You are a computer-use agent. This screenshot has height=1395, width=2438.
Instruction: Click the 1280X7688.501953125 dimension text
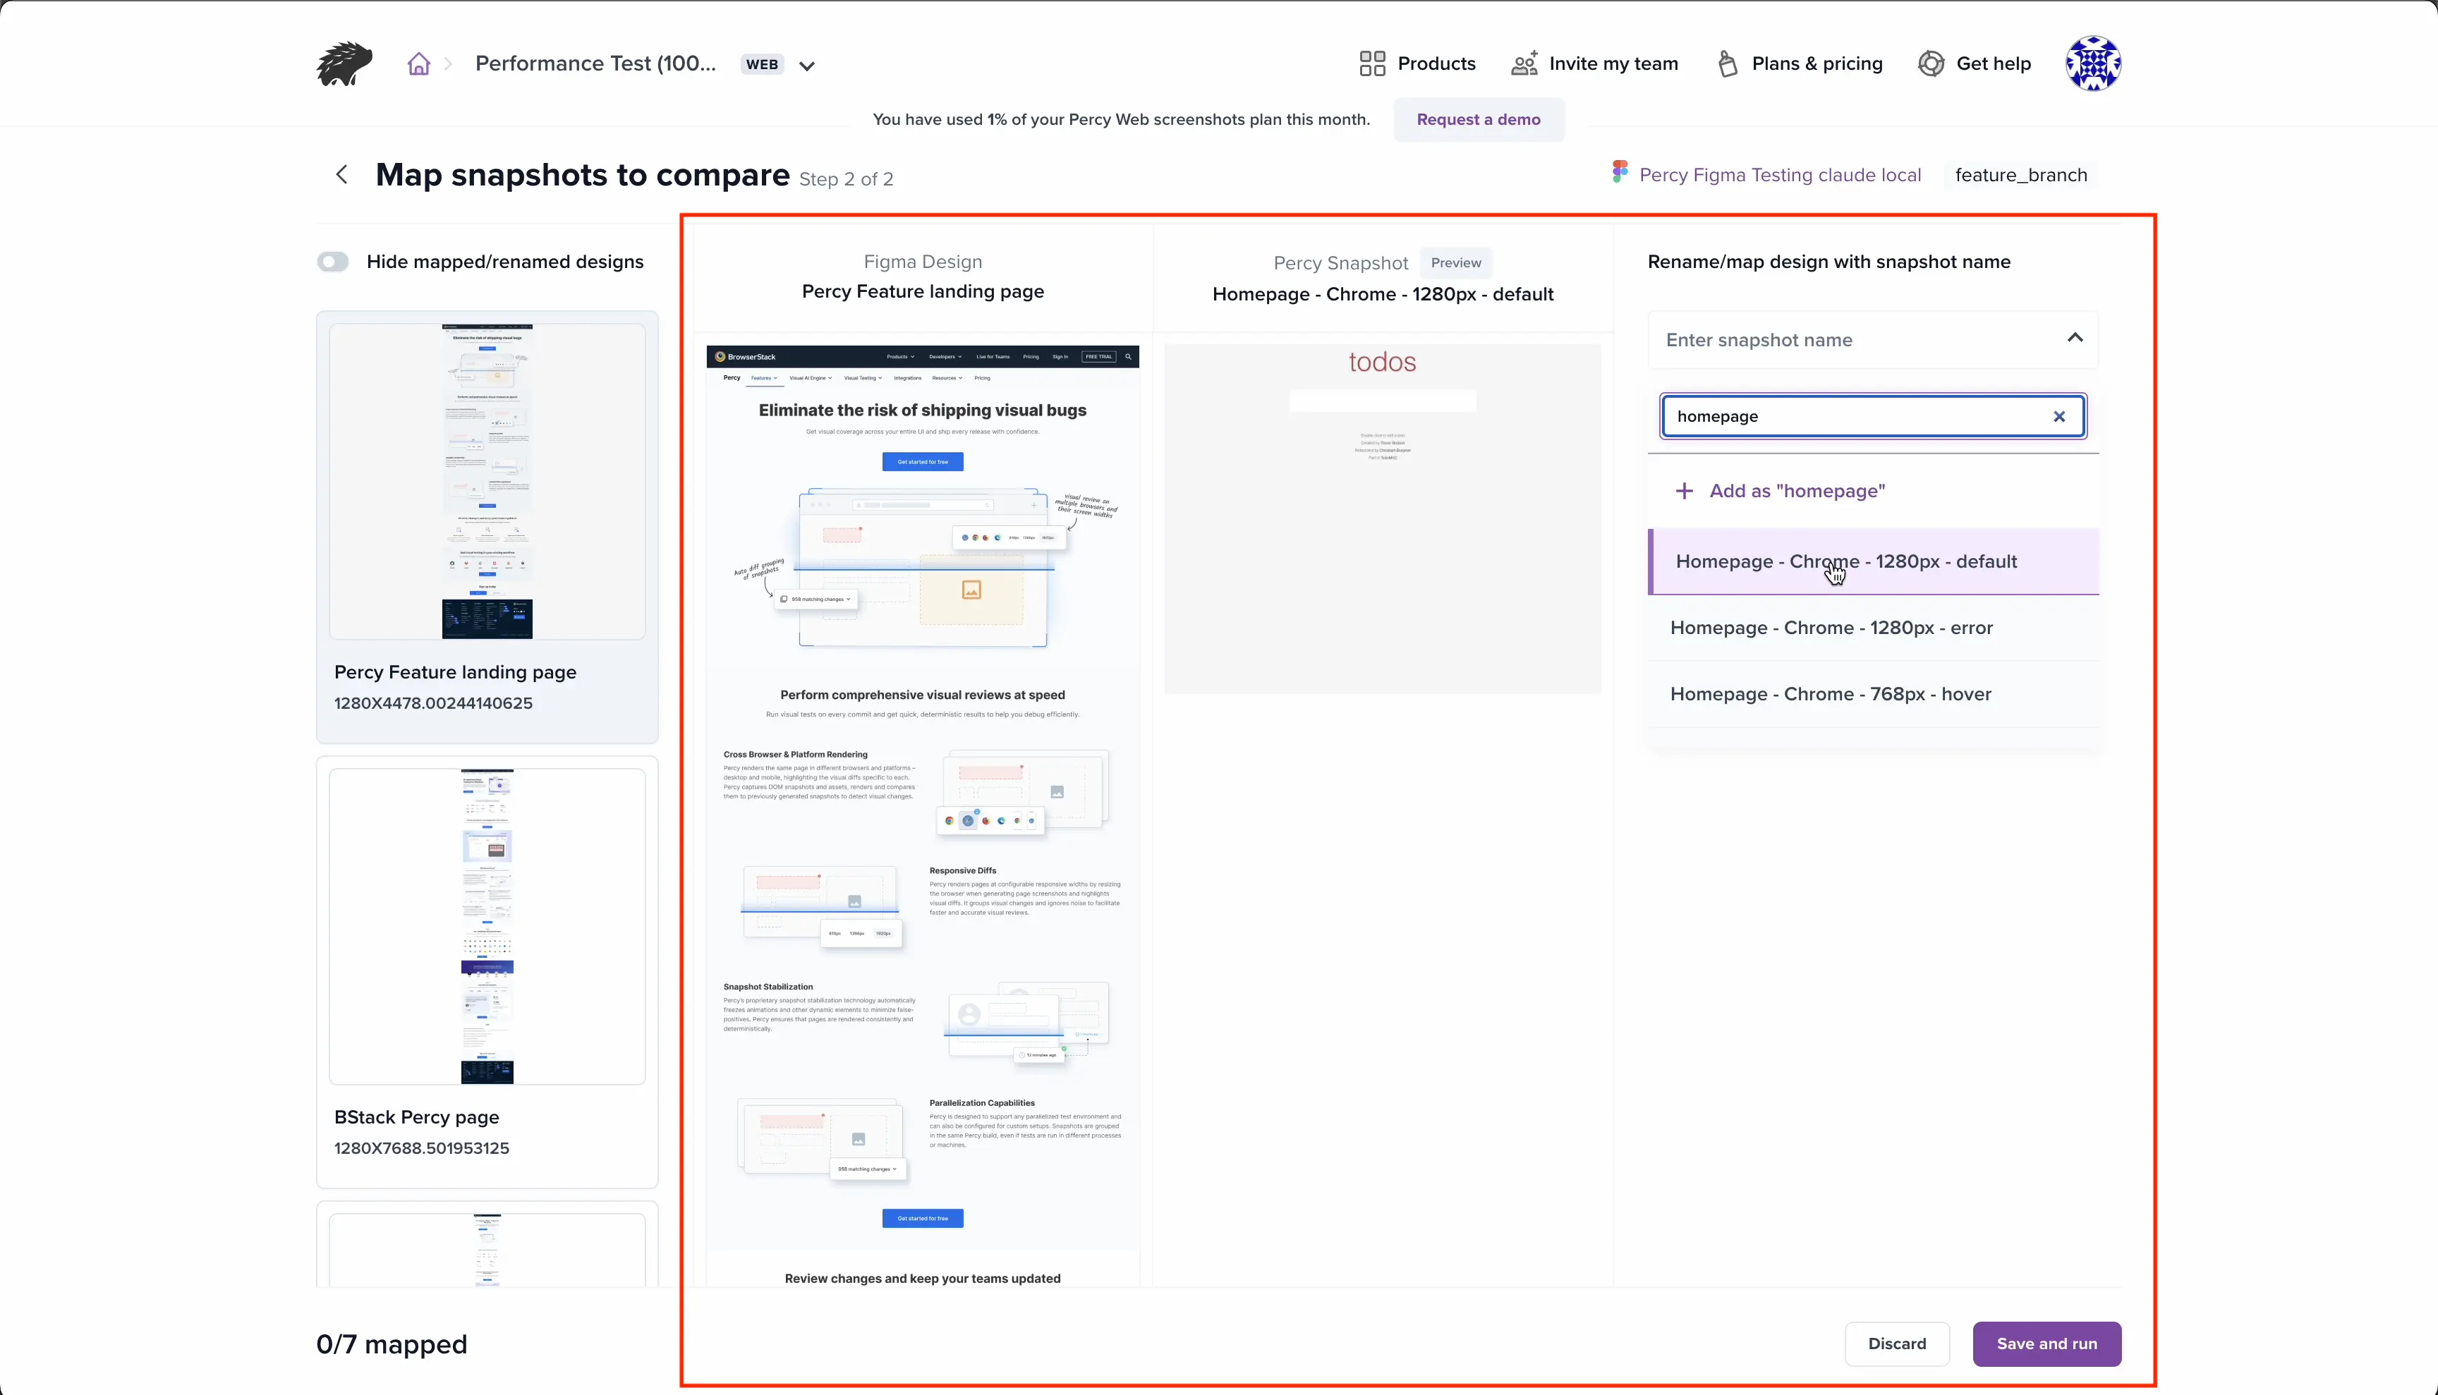coord(422,1148)
